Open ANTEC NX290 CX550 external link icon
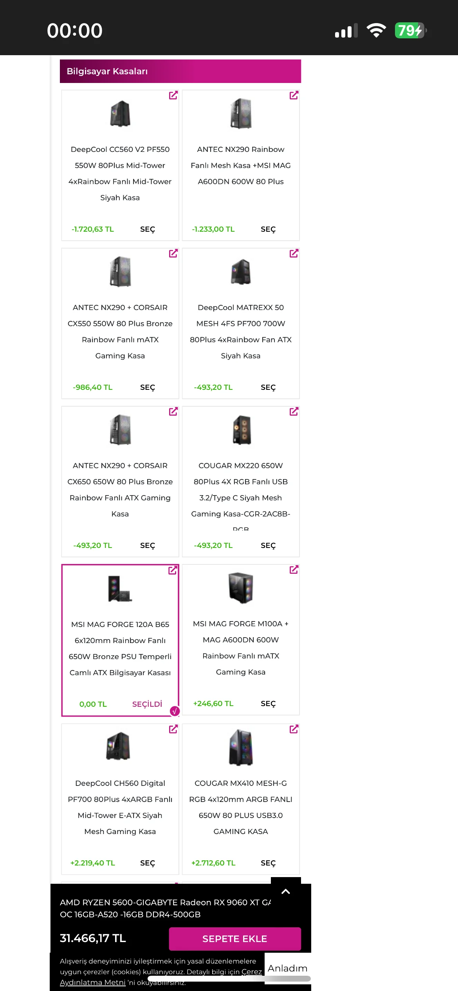This screenshot has width=458, height=991. coord(173,254)
